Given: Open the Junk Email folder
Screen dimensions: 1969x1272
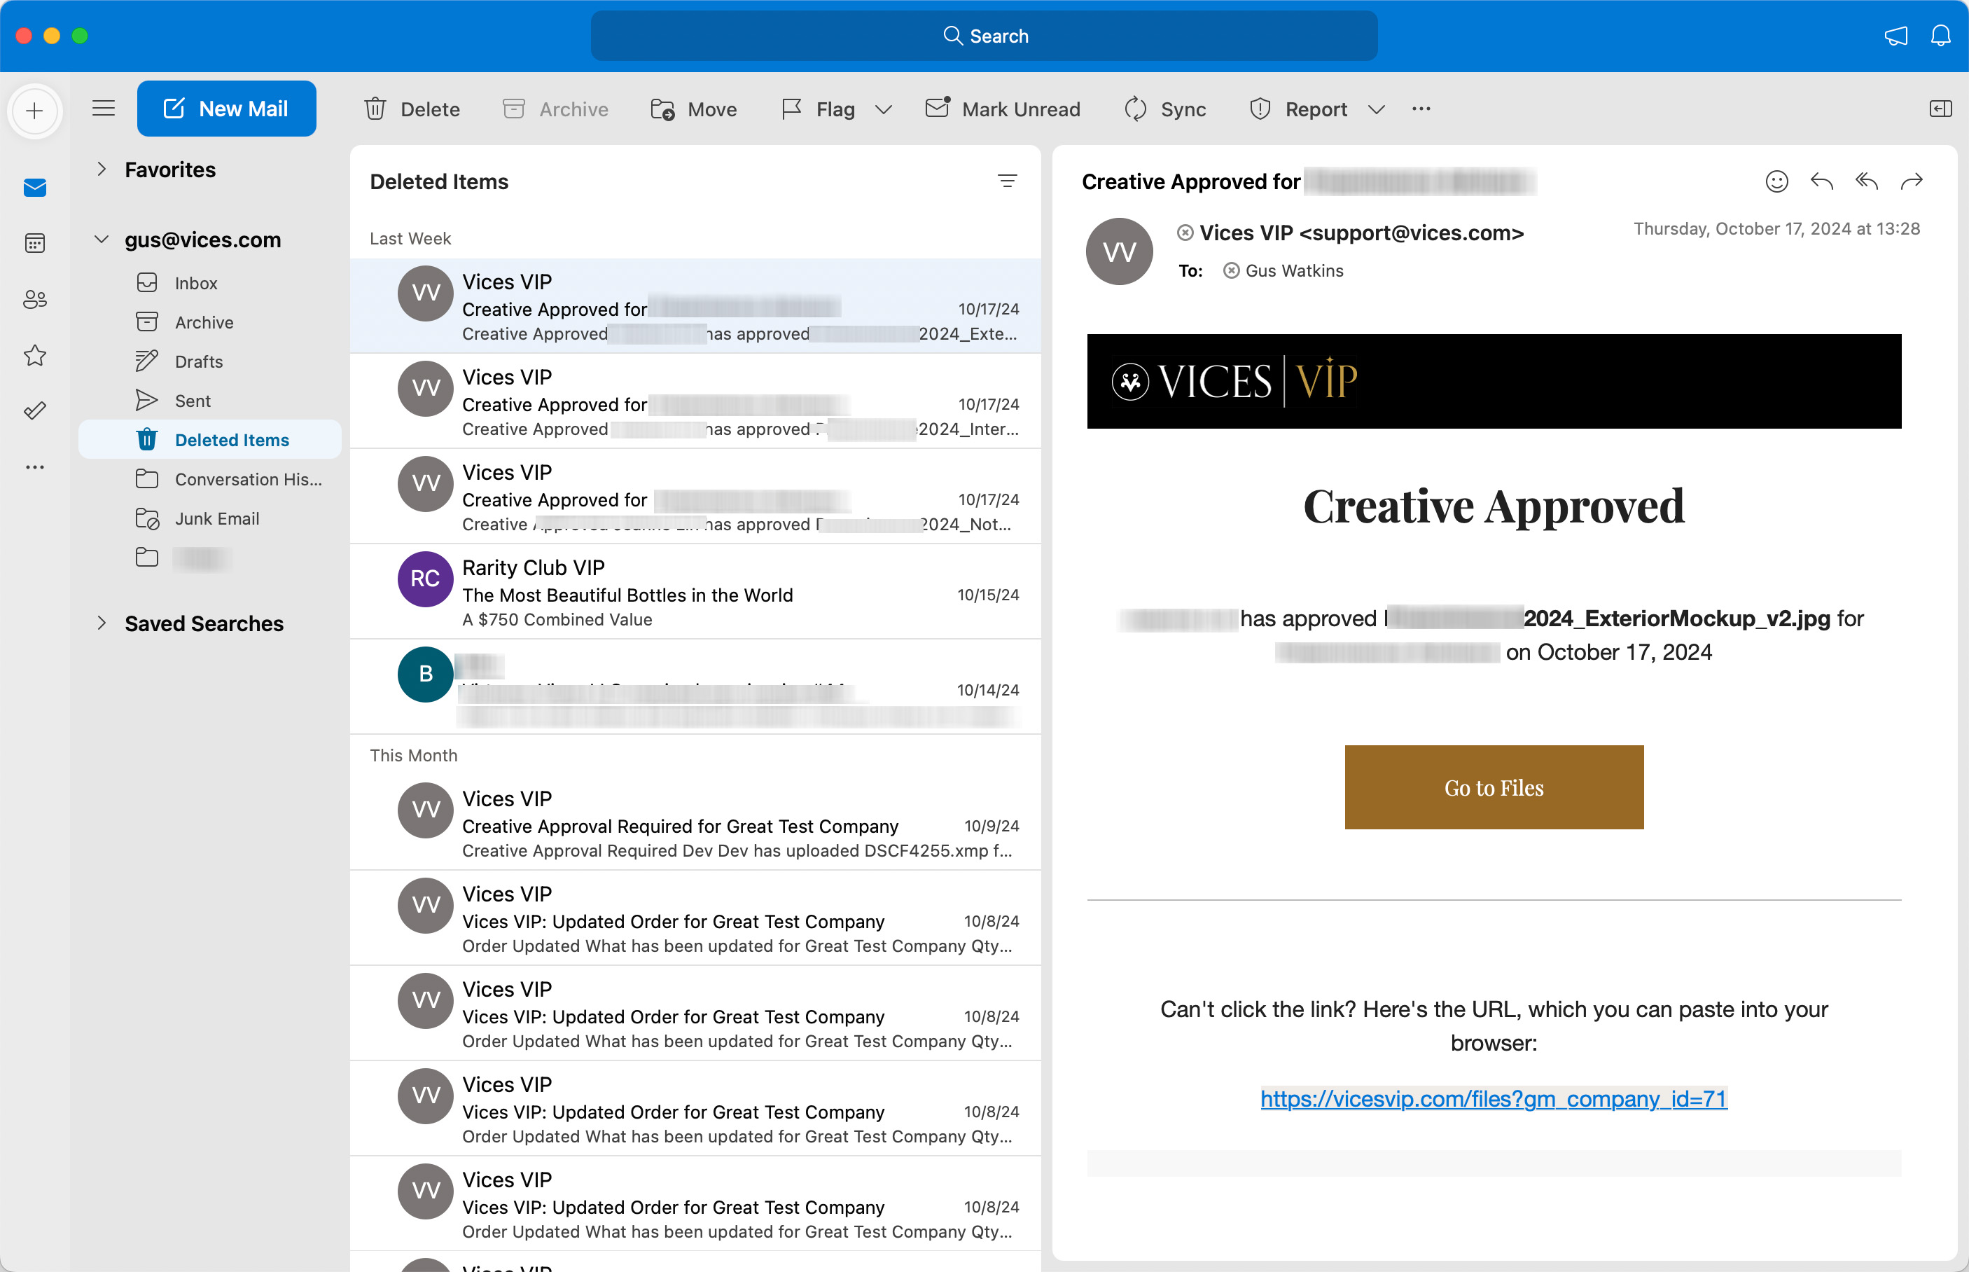Looking at the screenshot, I should click(x=209, y=519).
